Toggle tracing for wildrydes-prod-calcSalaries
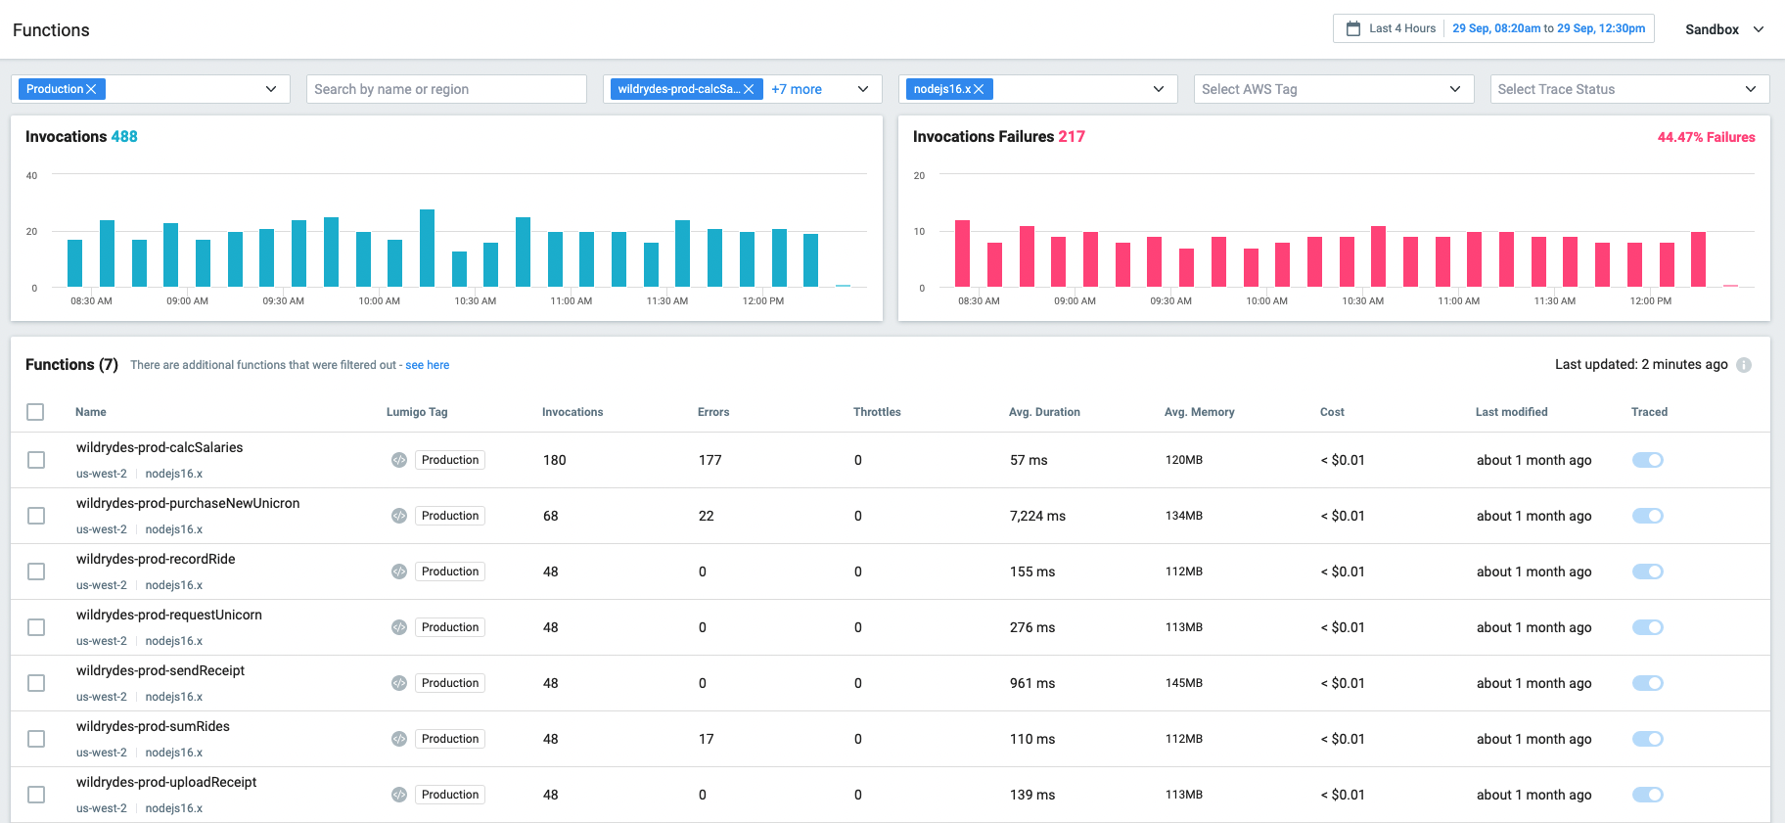This screenshot has width=1785, height=823. click(1648, 460)
